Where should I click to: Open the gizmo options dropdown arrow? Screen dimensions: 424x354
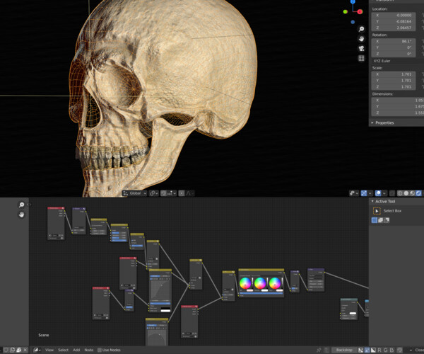(370, 193)
